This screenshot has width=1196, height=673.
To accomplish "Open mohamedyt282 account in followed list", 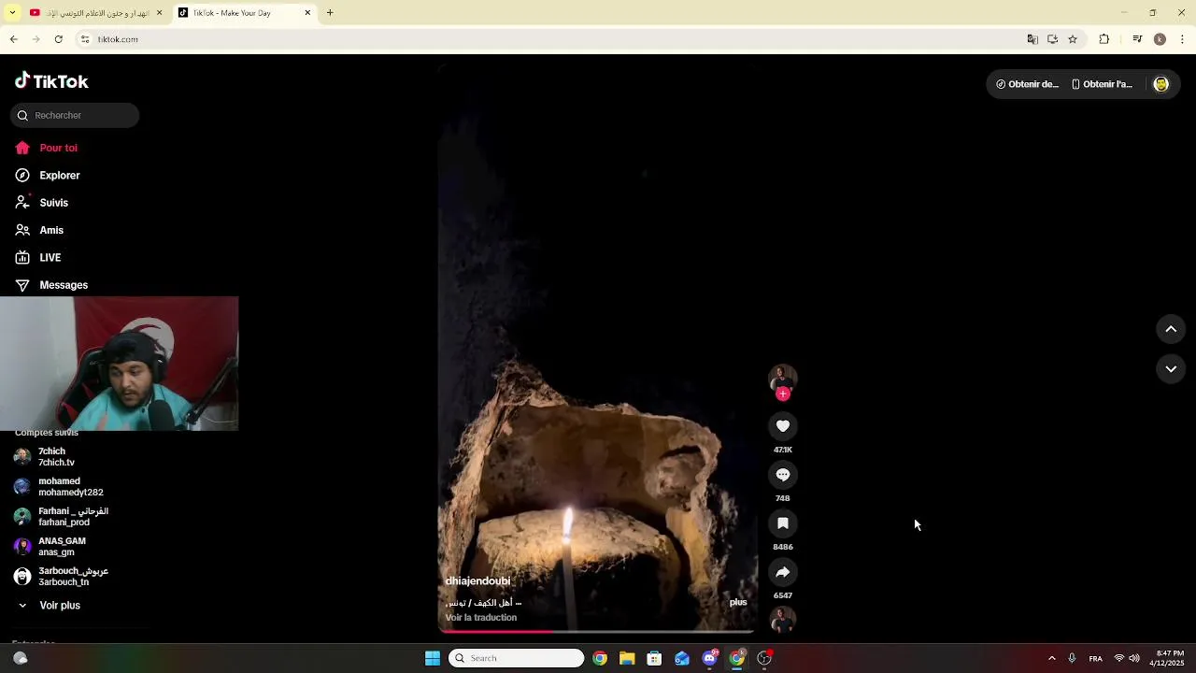I will (58, 487).
